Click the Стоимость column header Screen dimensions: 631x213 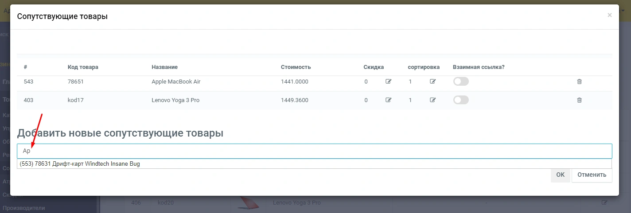tap(296, 67)
